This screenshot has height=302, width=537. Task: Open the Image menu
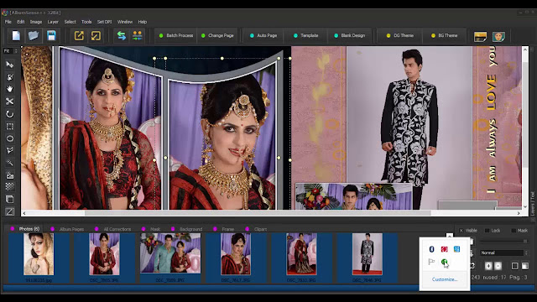point(36,22)
